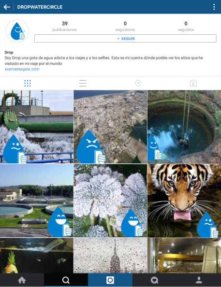Switch to list view tab
This screenshot has height=287, width=221.
click(83, 83)
